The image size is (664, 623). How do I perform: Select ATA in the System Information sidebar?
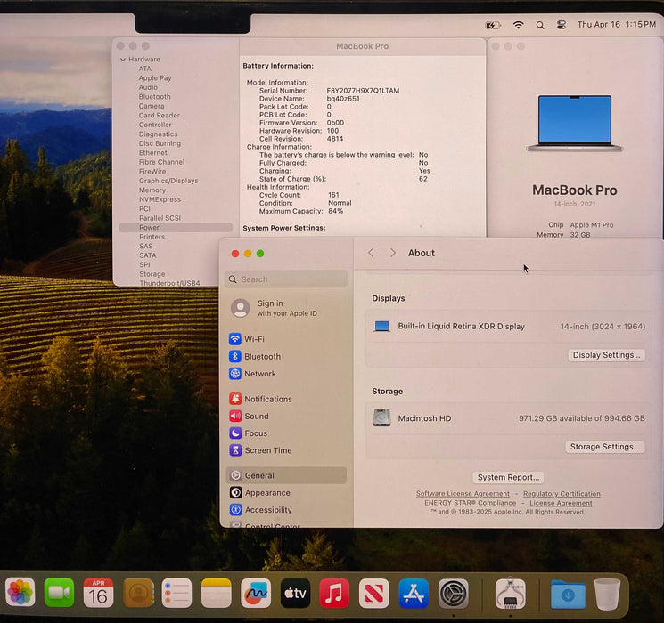pyautogui.click(x=144, y=69)
